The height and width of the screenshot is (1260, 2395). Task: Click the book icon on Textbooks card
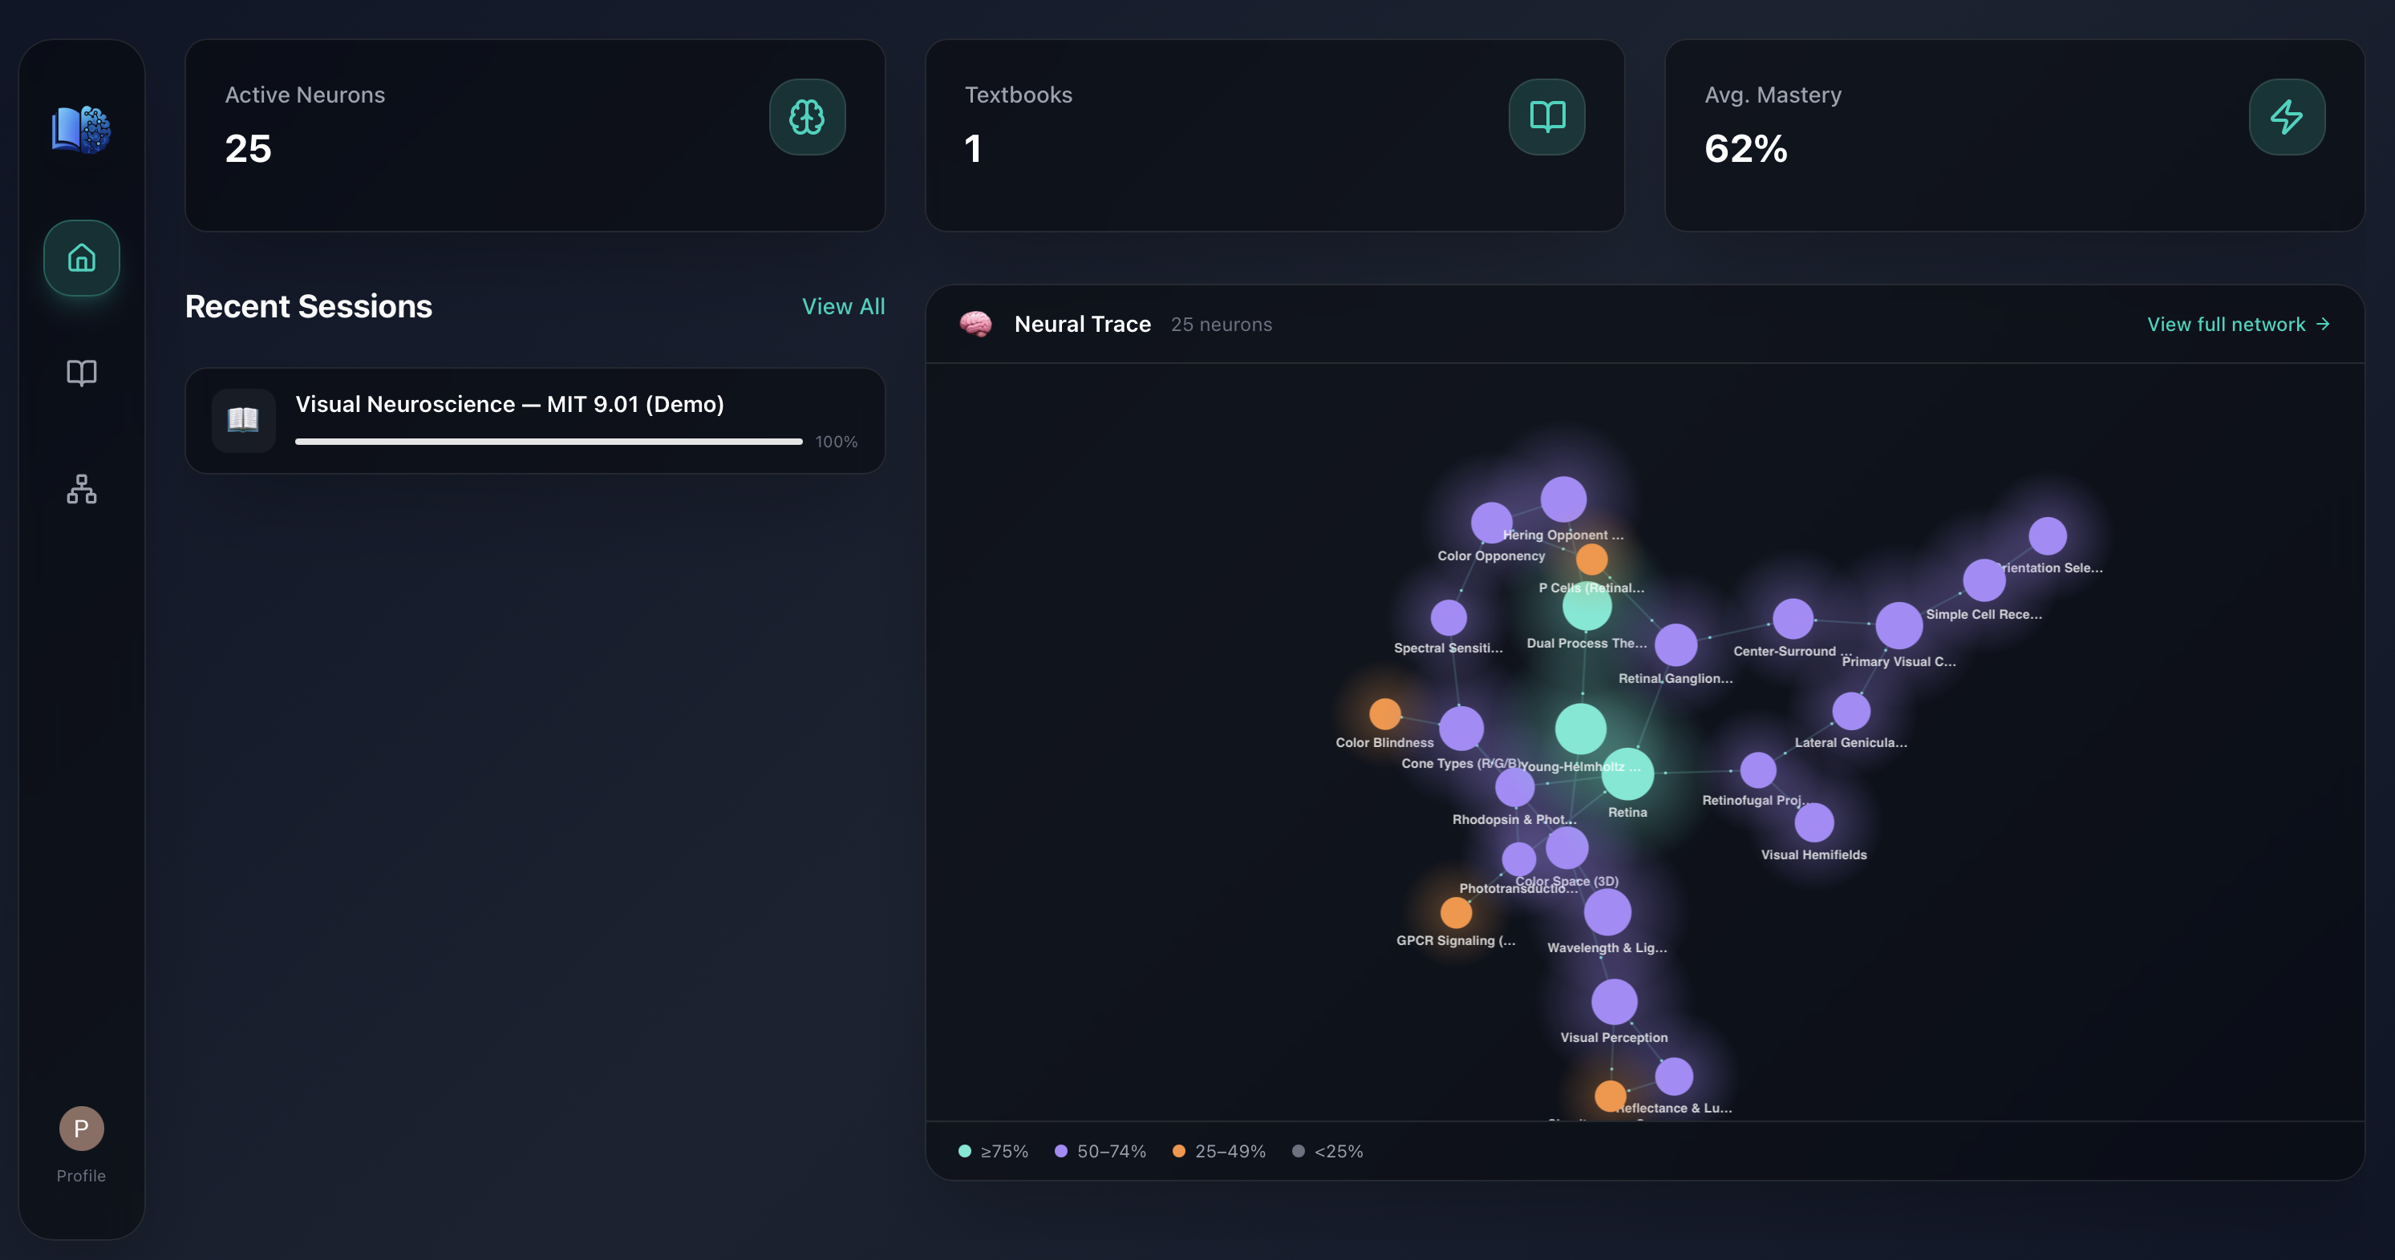coord(1546,117)
